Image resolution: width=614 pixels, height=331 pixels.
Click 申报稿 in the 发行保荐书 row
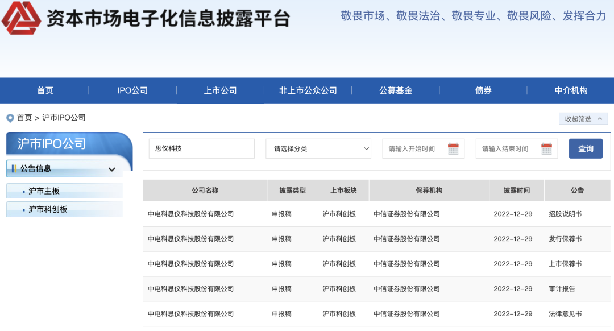pos(281,239)
